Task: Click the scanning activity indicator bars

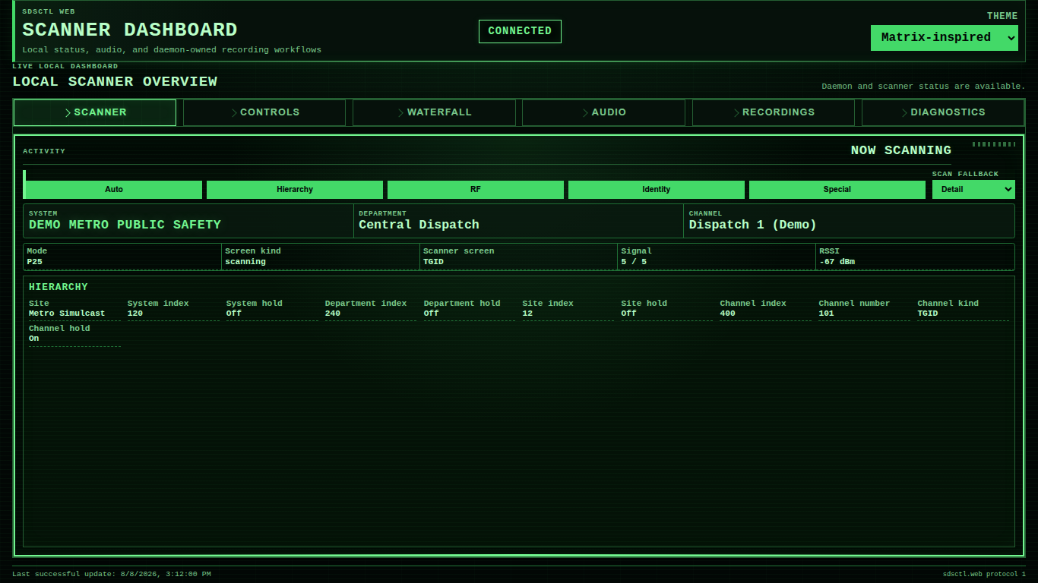Action: coord(994,144)
